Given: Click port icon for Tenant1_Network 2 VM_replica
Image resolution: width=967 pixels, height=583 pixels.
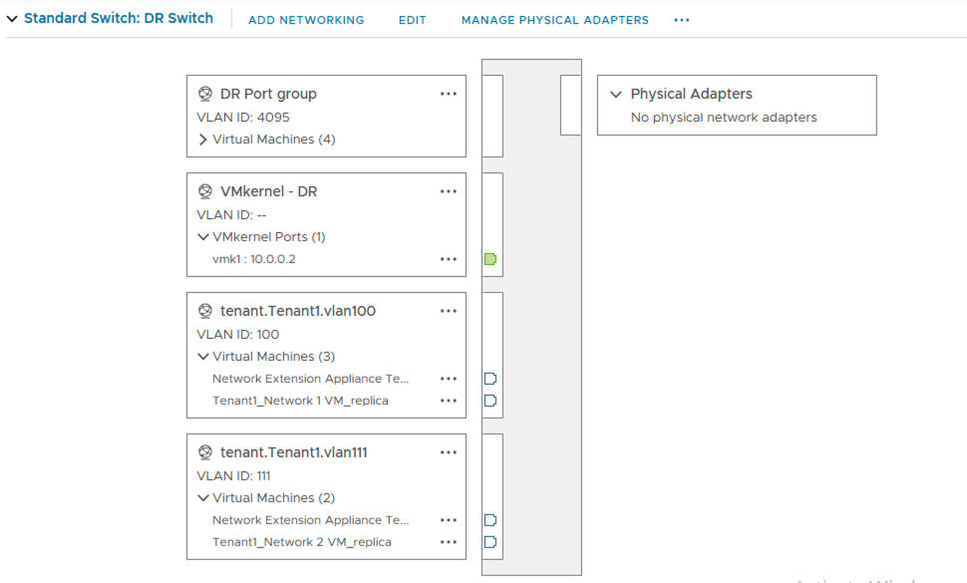Looking at the screenshot, I should [x=489, y=542].
